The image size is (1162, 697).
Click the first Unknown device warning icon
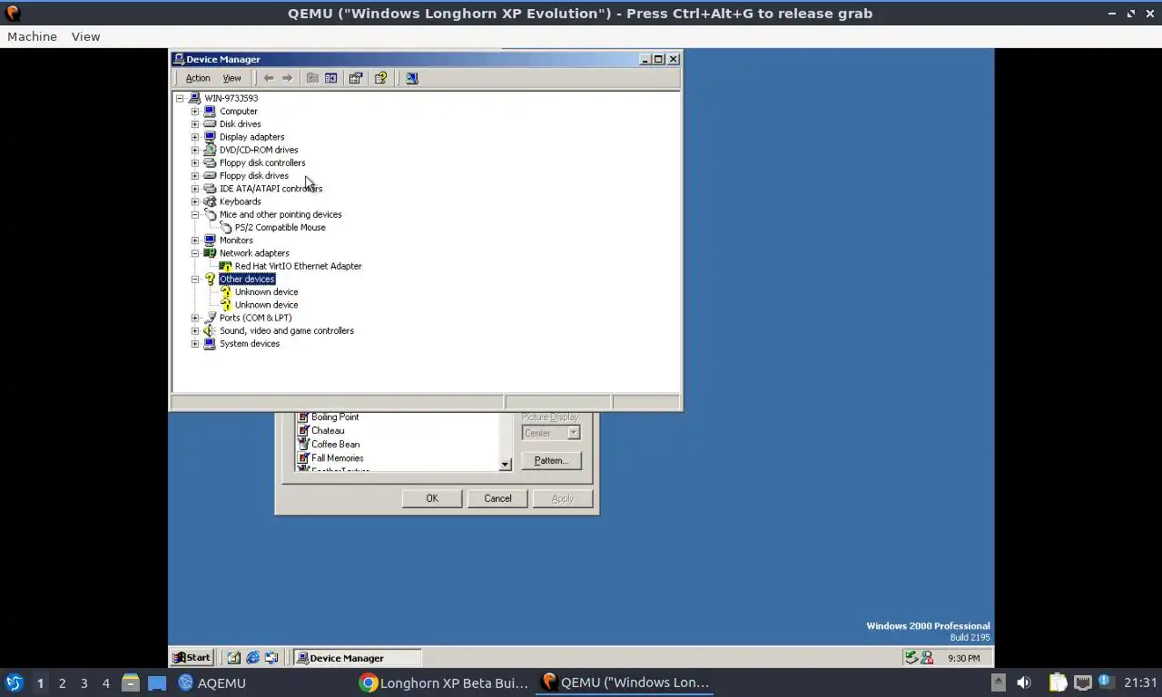pos(225,292)
